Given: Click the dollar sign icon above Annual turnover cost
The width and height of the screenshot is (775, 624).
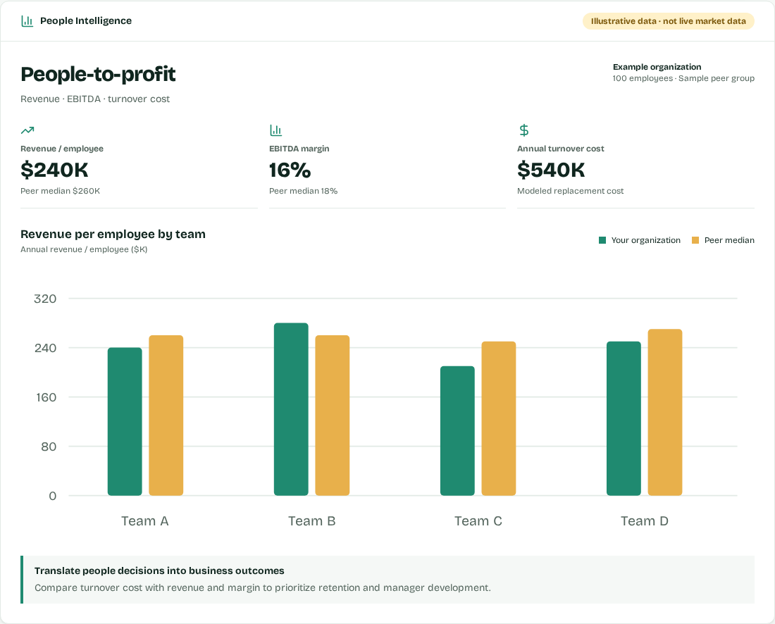Looking at the screenshot, I should click(x=524, y=130).
